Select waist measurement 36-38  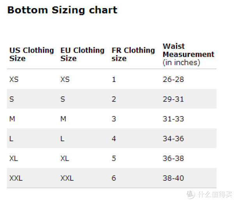173,158
